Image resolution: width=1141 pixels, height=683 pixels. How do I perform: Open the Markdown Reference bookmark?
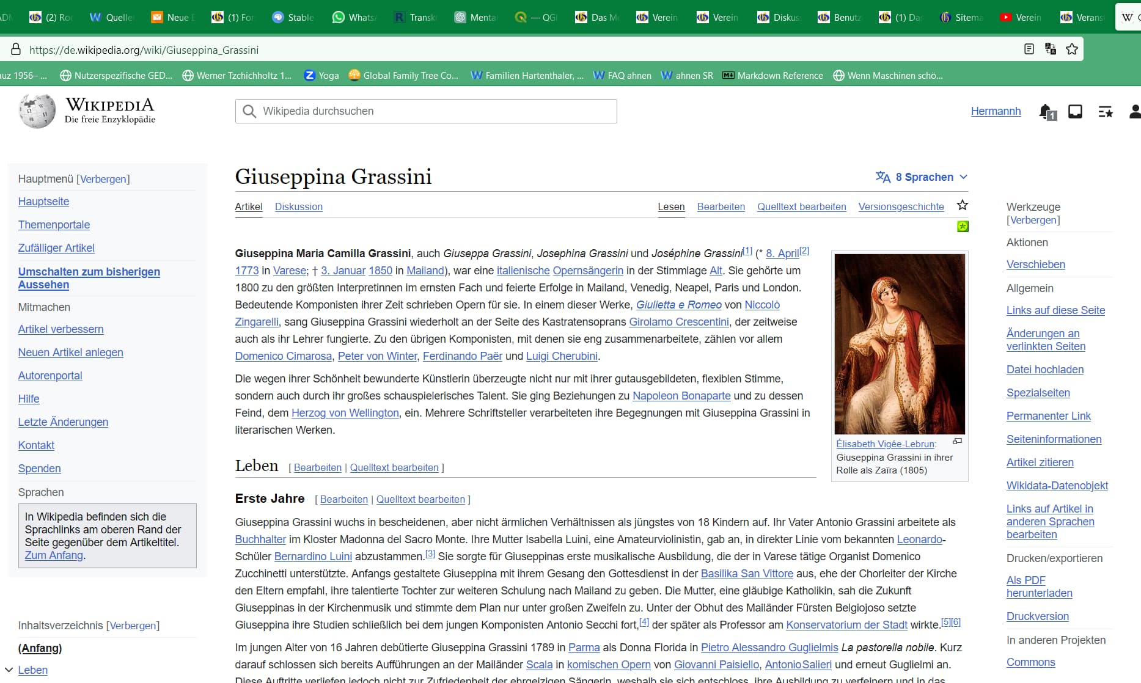click(772, 75)
